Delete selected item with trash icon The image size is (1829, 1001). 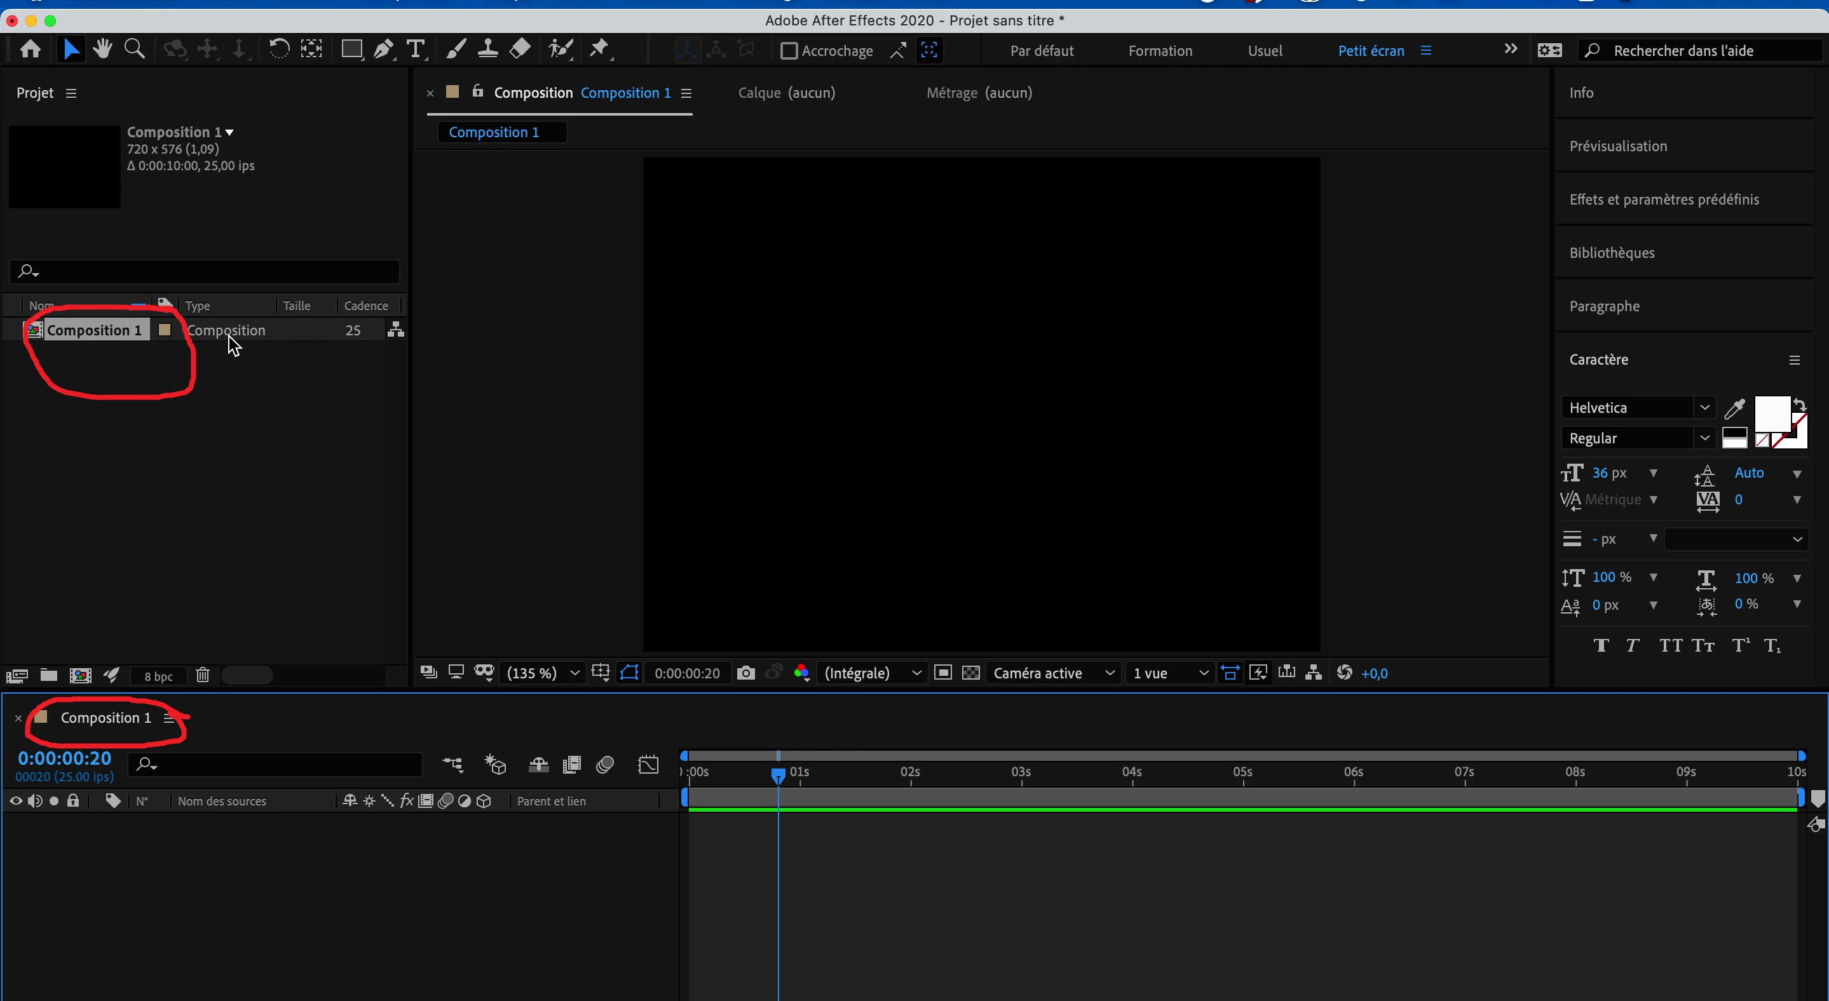203,675
